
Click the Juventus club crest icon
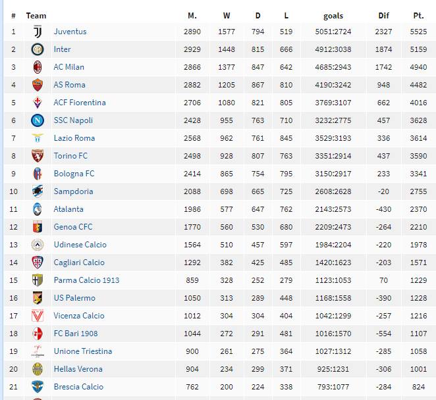click(38, 32)
